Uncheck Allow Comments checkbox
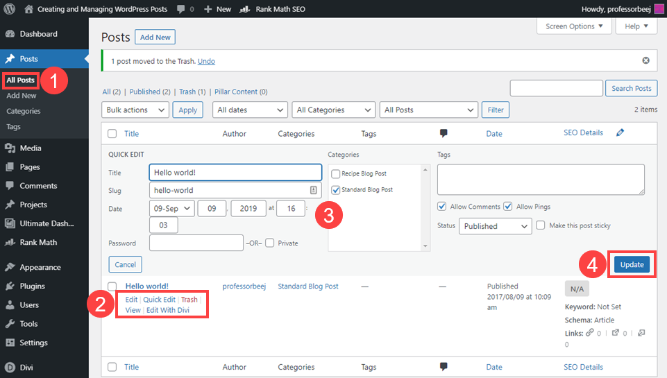 [442, 206]
